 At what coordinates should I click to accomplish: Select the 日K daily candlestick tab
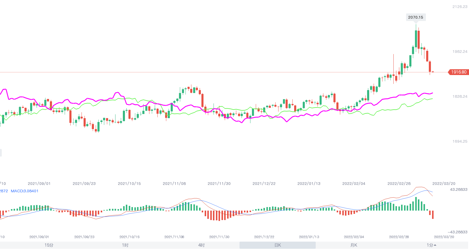[x=278, y=245]
